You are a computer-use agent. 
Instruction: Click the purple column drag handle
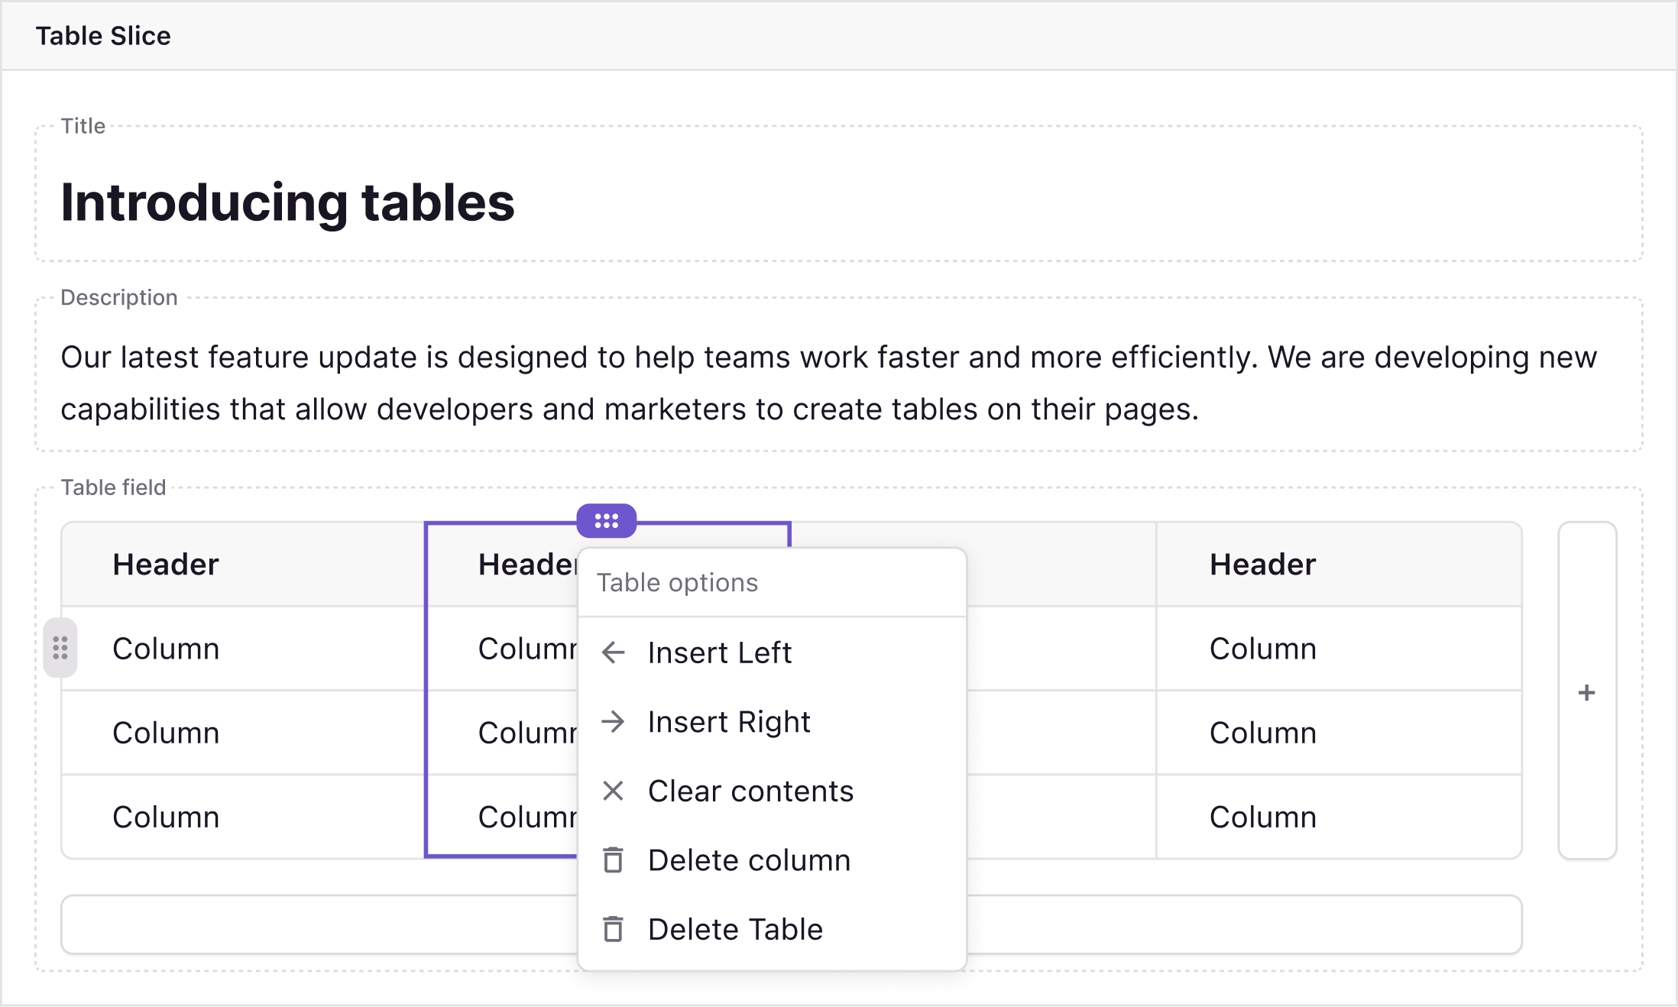[606, 521]
